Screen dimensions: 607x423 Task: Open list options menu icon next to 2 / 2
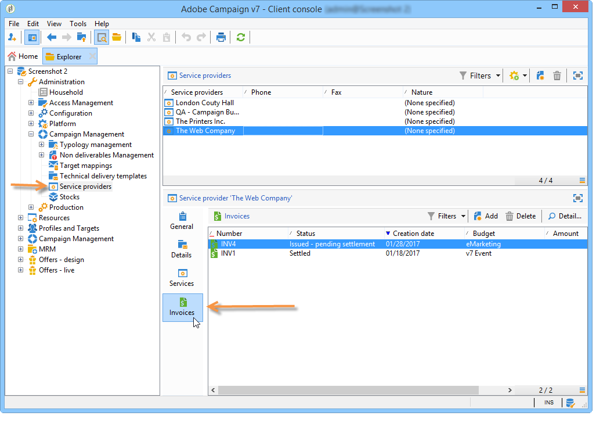point(582,390)
